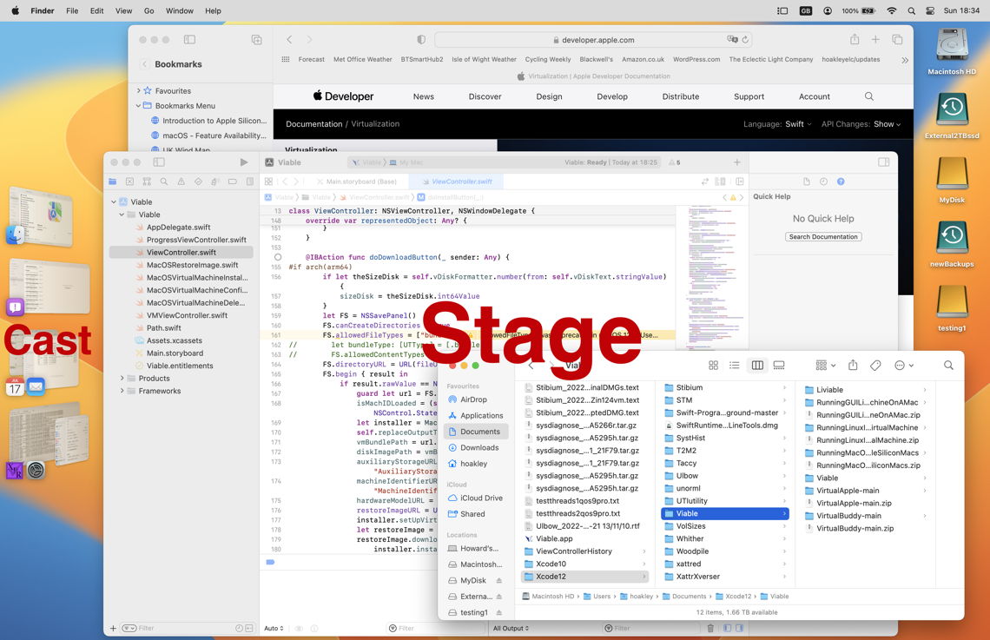Screen dimensions: 990x640
Task: Open the Share icon in Finder's toolbar
Action: (x=854, y=365)
